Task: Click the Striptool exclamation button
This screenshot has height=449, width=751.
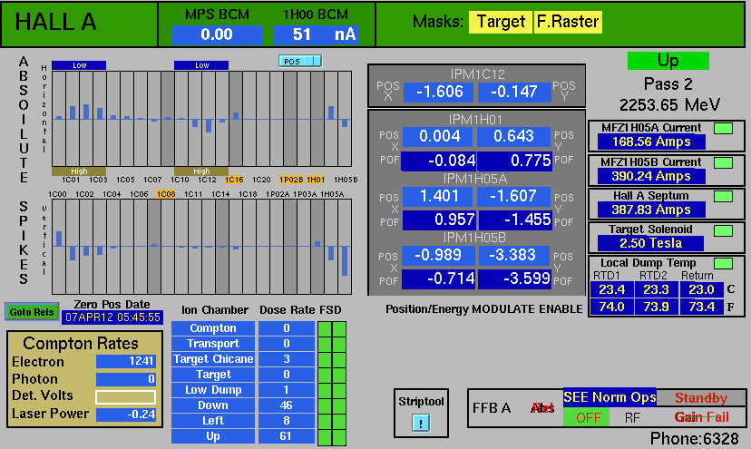Action: point(421,423)
